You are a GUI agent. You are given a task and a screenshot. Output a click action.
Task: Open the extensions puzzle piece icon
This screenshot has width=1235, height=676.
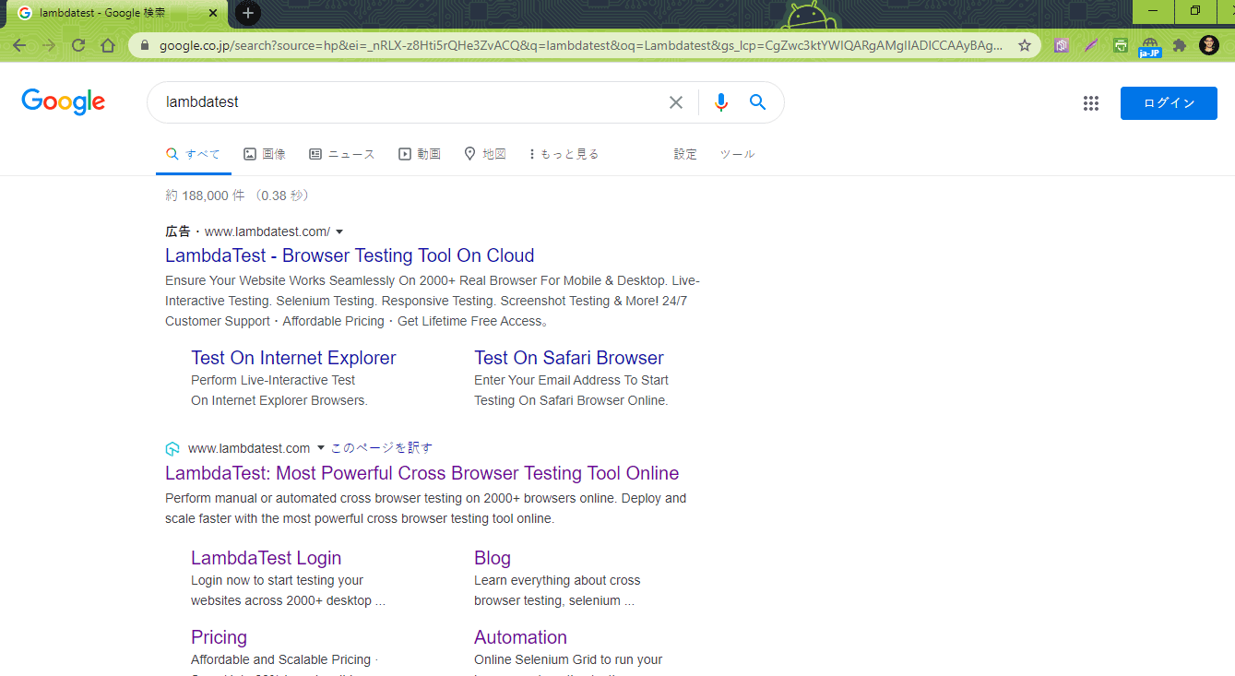[x=1179, y=45]
